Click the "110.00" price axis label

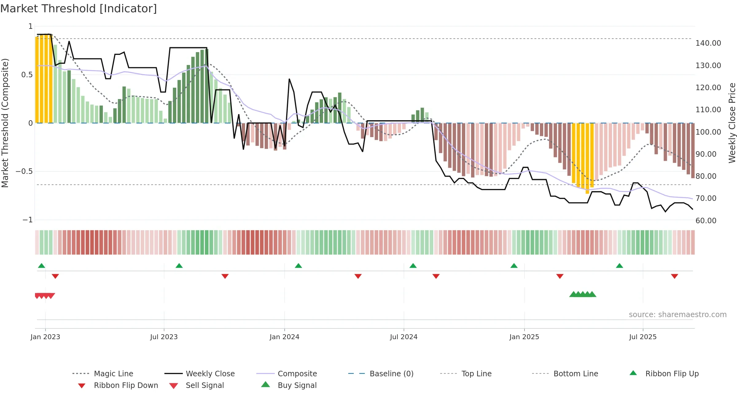[708, 110]
